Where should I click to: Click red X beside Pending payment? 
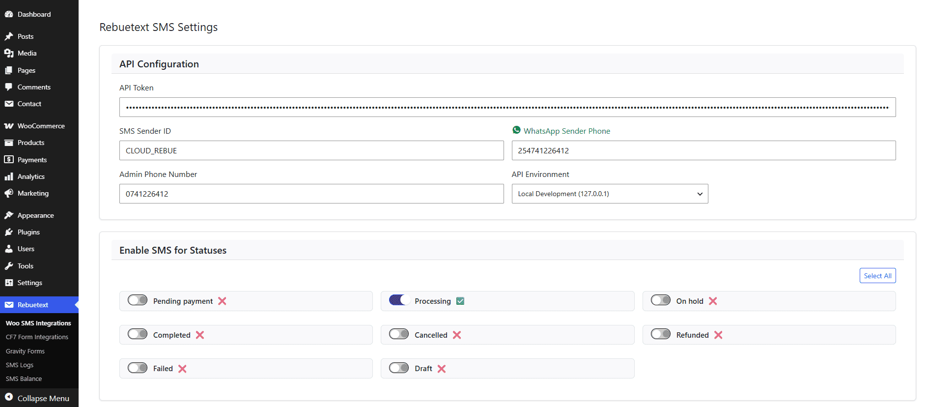222,301
